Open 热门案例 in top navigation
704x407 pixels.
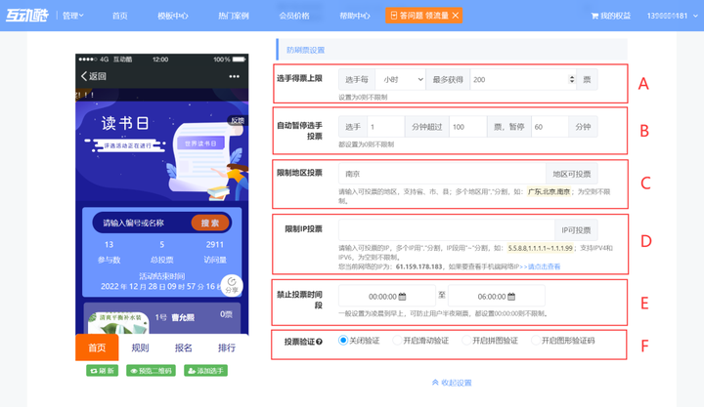click(234, 16)
